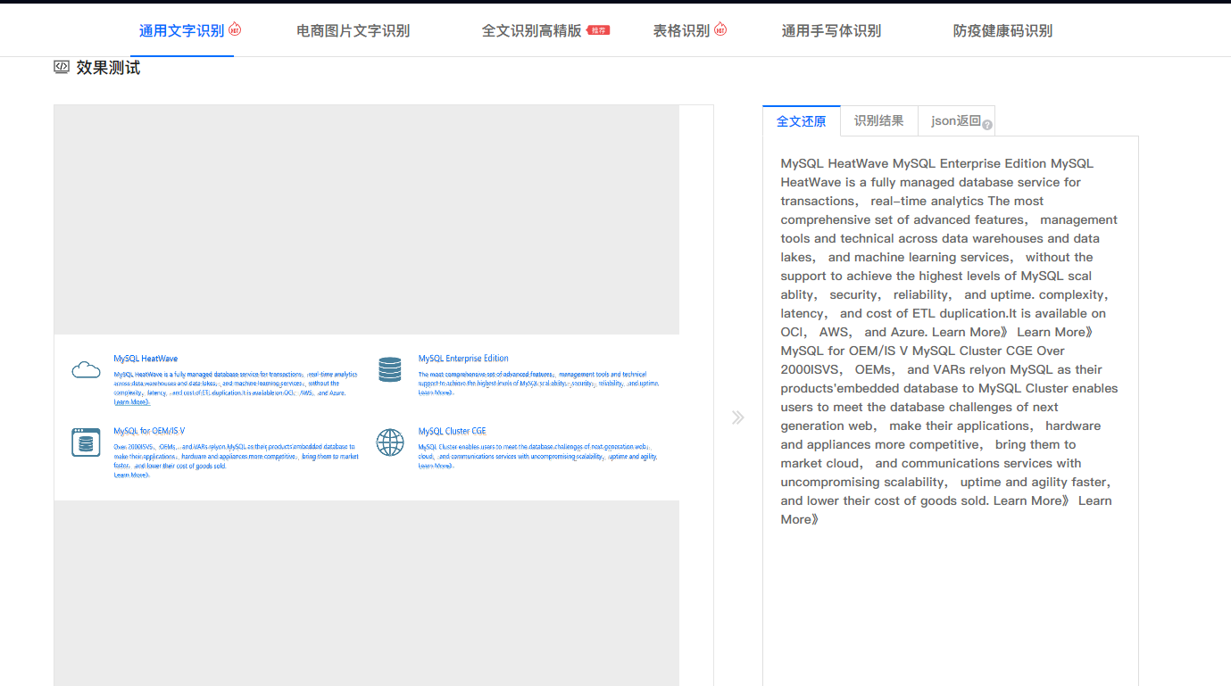This screenshot has width=1231, height=686.
Task: Open the json返回 tab
Action: coord(956,120)
